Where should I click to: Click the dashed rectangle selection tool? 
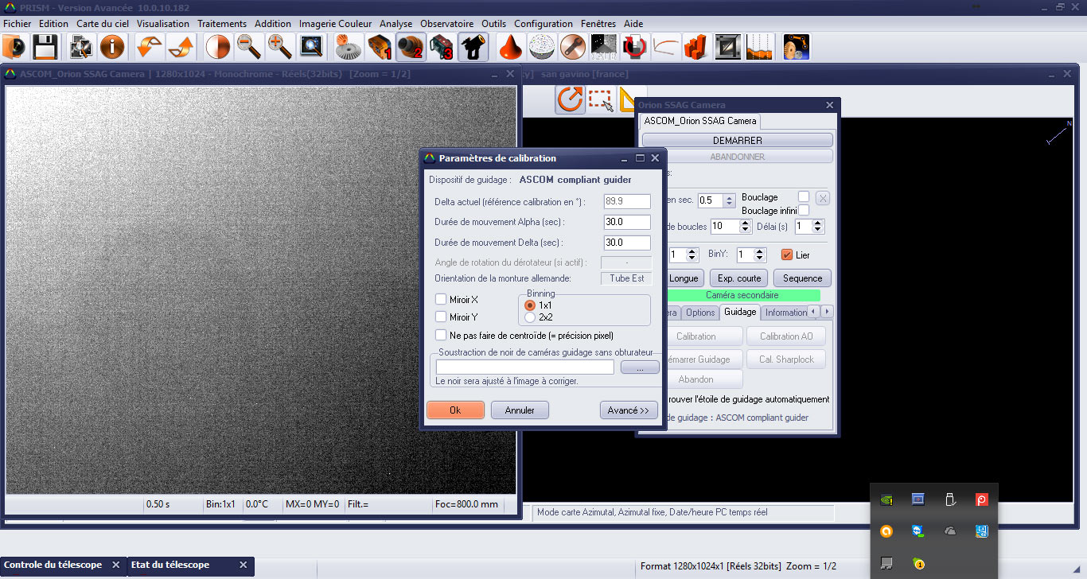pyautogui.click(x=600, y=100)
